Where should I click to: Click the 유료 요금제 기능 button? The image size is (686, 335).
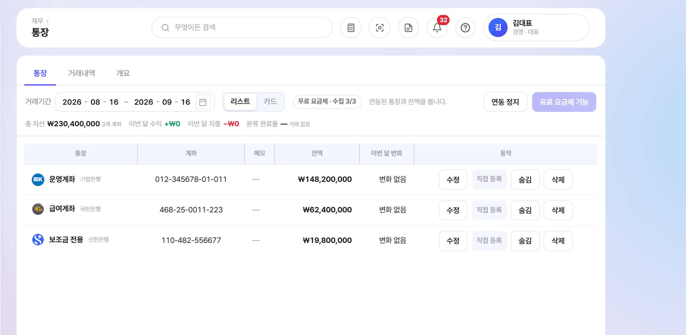(x=564, y=102)
